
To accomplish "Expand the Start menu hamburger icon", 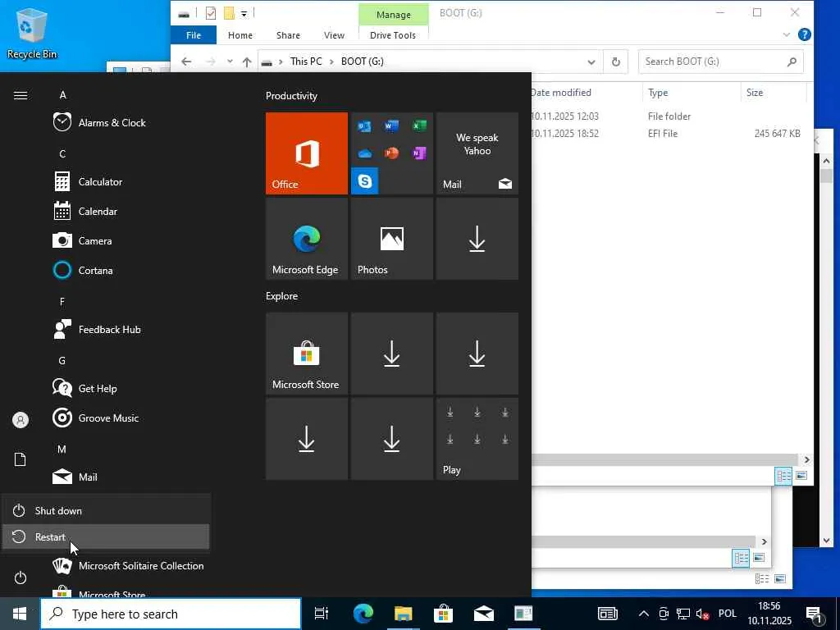I will point(21,95).
